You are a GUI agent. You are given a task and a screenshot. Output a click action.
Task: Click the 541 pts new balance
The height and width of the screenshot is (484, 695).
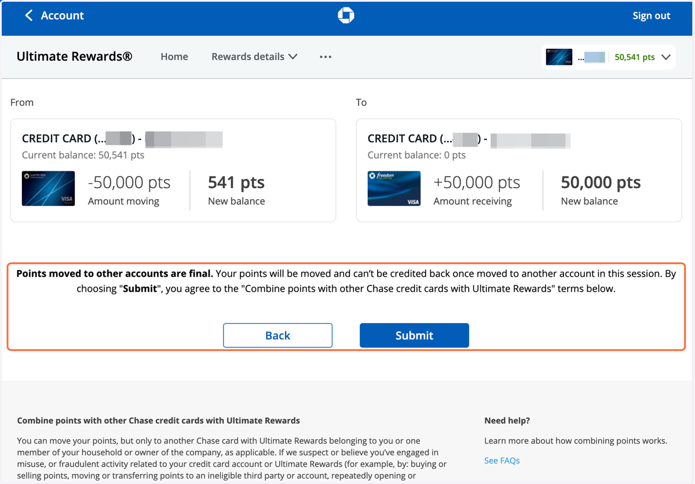pyautogui.click(x=236, y=183)
